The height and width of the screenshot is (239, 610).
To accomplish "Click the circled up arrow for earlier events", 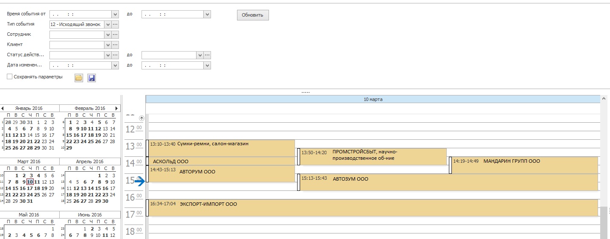I will 142,118.
